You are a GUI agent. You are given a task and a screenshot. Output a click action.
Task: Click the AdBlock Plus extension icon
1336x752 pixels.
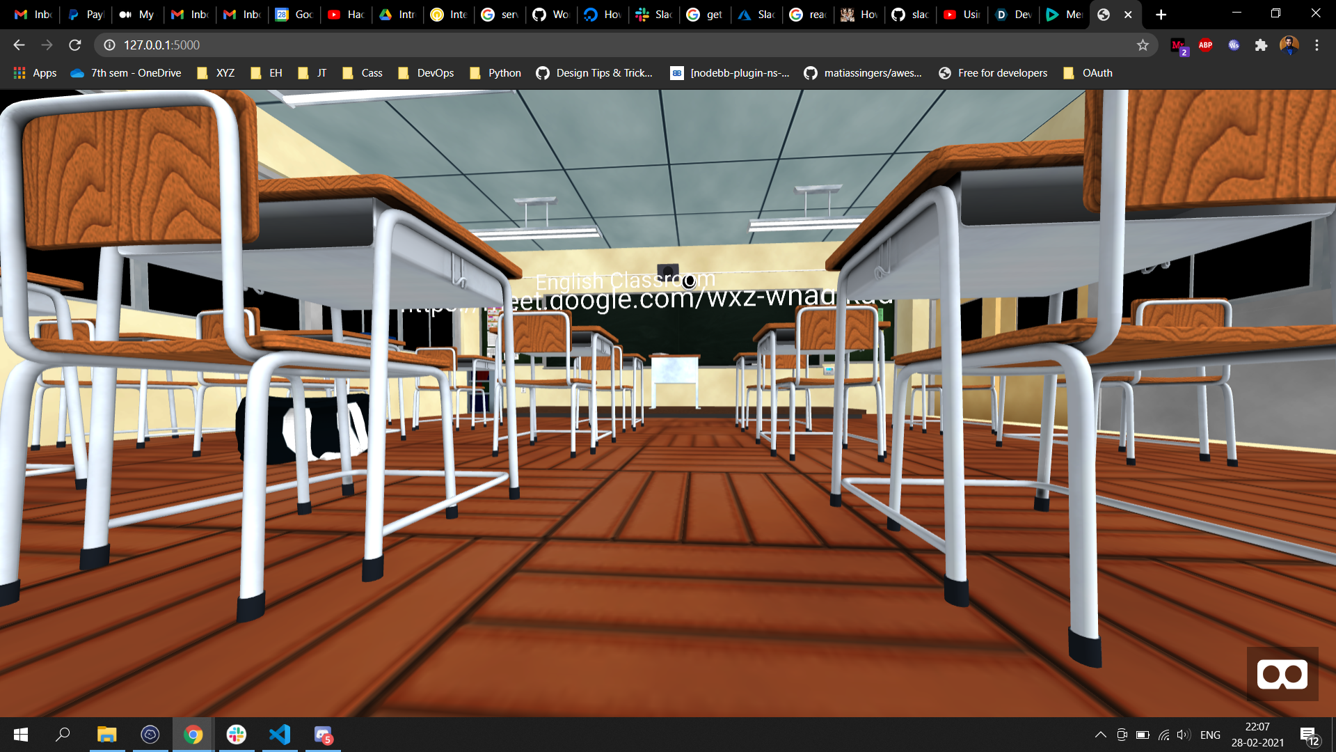coord(1206,45)
